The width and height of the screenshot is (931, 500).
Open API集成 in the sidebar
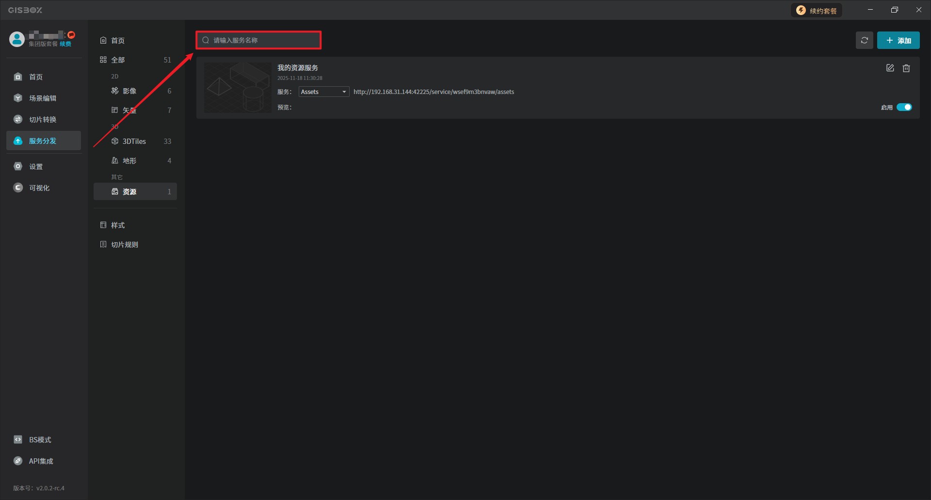coord(41,461)
